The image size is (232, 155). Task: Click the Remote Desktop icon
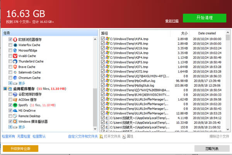click(15, 116)
